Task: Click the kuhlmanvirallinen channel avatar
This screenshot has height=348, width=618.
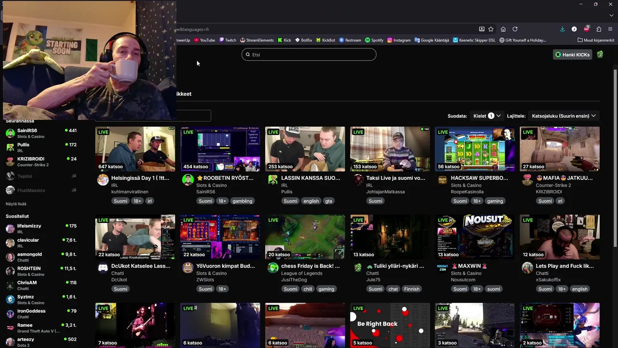Action: [x=103, y=180]
